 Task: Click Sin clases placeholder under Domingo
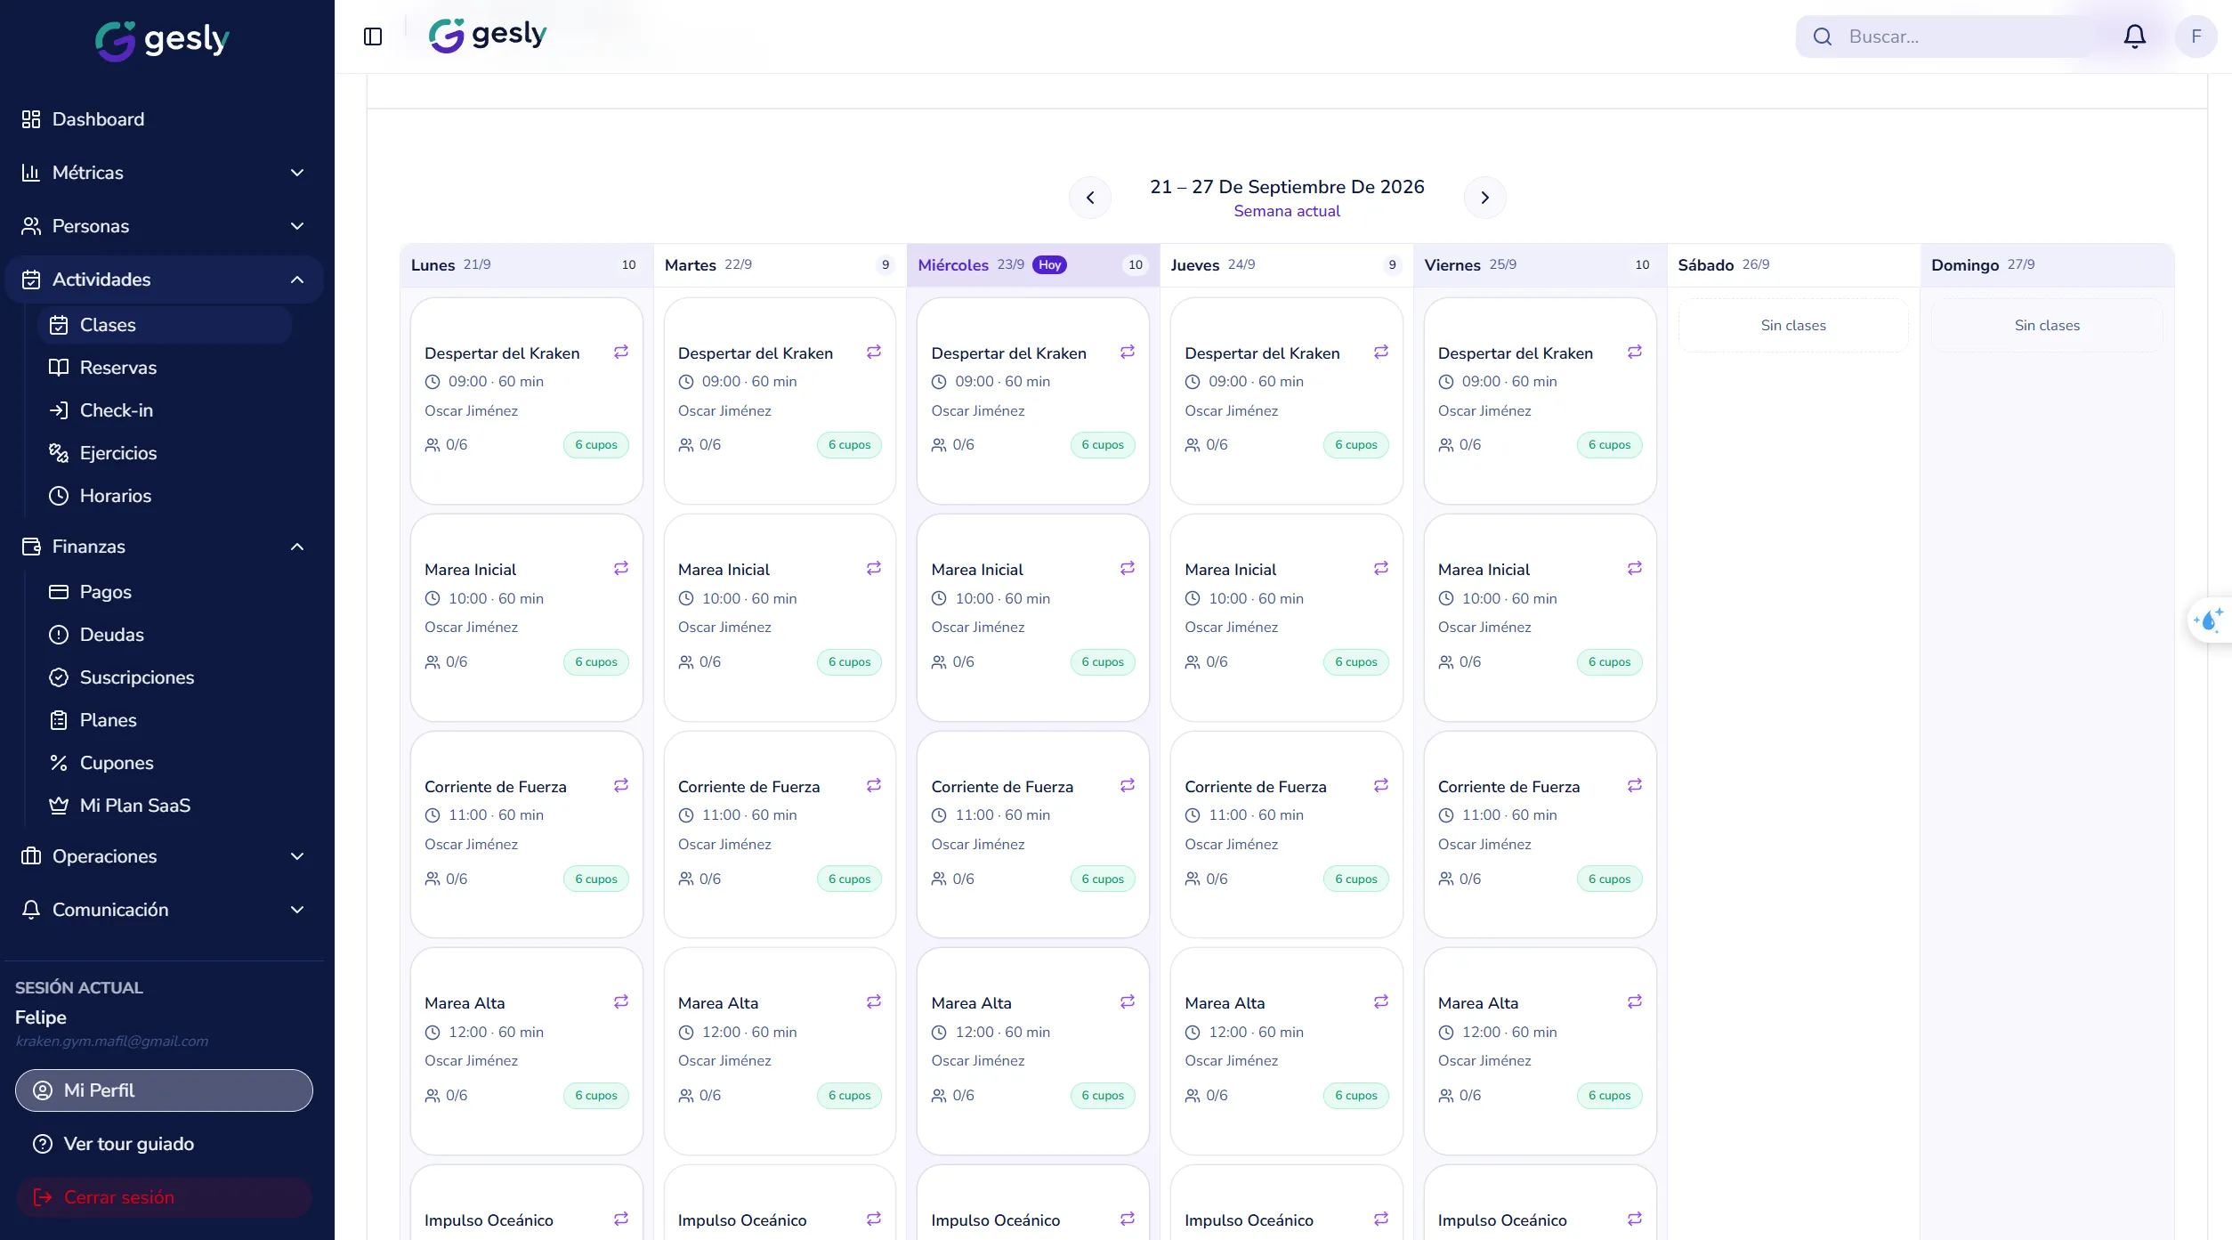[2047, 326]
